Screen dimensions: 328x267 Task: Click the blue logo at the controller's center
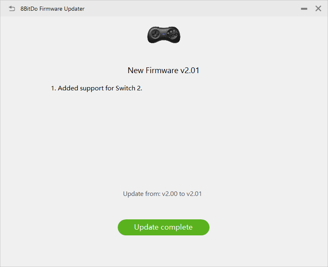click(164, 34)
